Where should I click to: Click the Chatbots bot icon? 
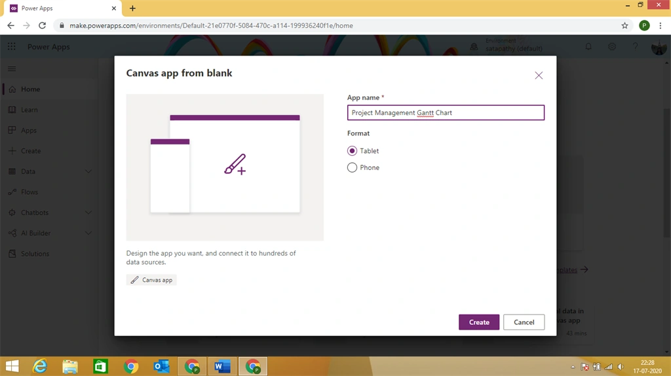(x=12, y=213)
